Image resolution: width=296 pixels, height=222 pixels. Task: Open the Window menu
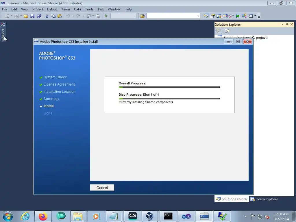[x=114, y=9]
